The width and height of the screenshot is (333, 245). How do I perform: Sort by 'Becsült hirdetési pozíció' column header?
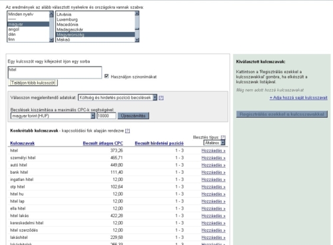[x=159, y=143]
